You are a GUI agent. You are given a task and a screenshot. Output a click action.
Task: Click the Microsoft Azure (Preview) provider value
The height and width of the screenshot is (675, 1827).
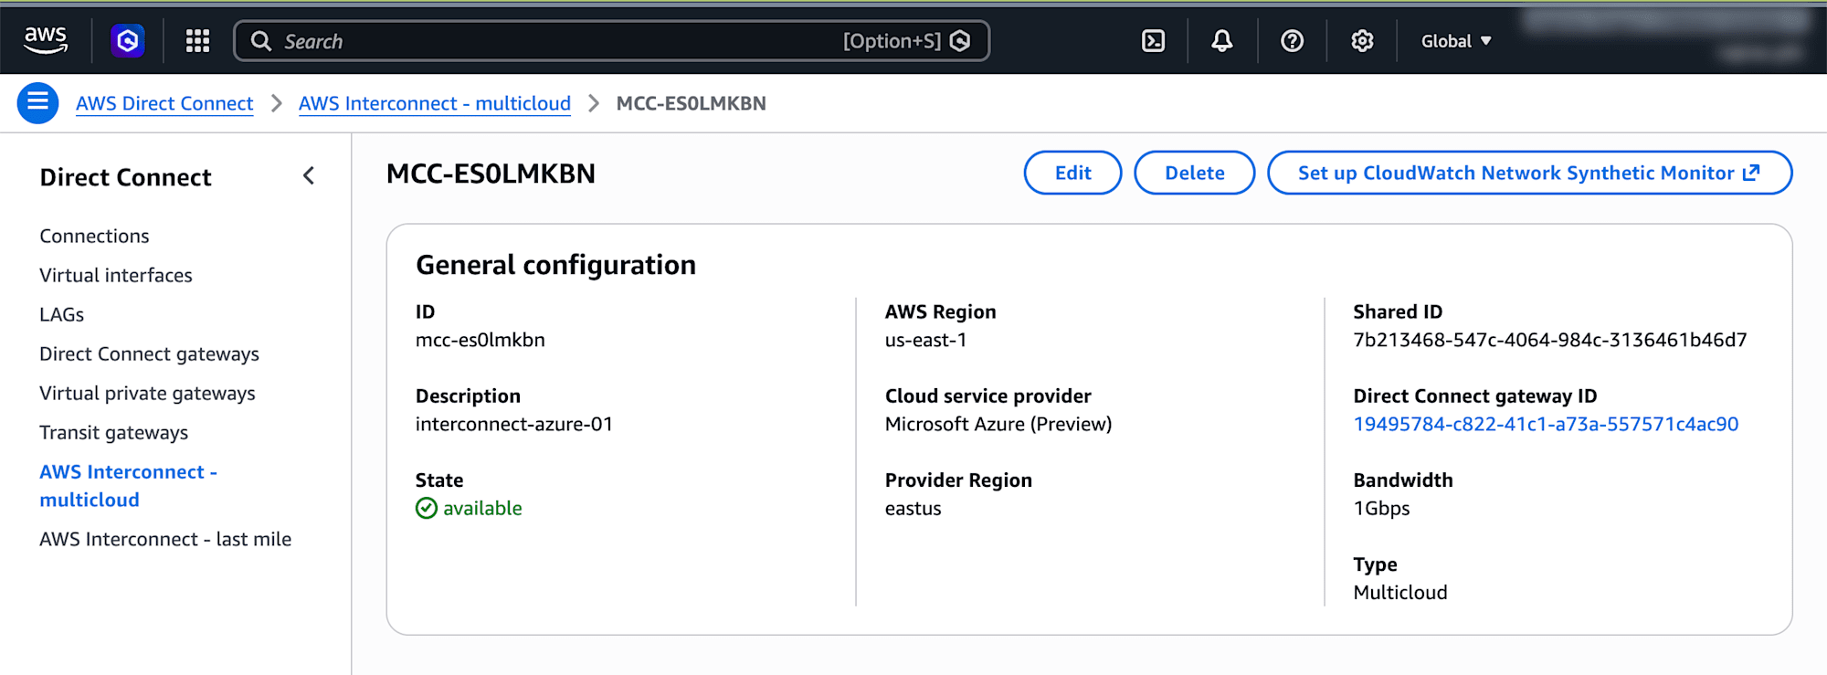pos(998,424)
